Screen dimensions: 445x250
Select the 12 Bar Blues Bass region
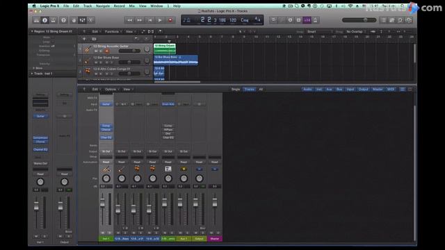tap(176, 60)
